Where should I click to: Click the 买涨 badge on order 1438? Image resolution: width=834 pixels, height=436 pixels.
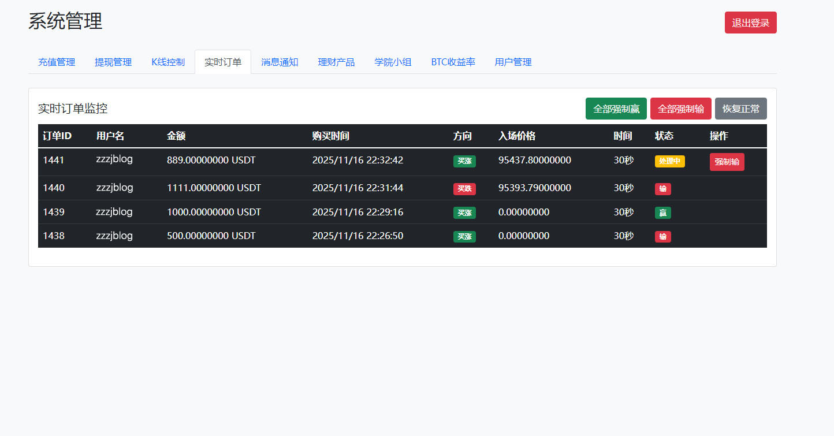pyautogui.click(x=464, y=236)
